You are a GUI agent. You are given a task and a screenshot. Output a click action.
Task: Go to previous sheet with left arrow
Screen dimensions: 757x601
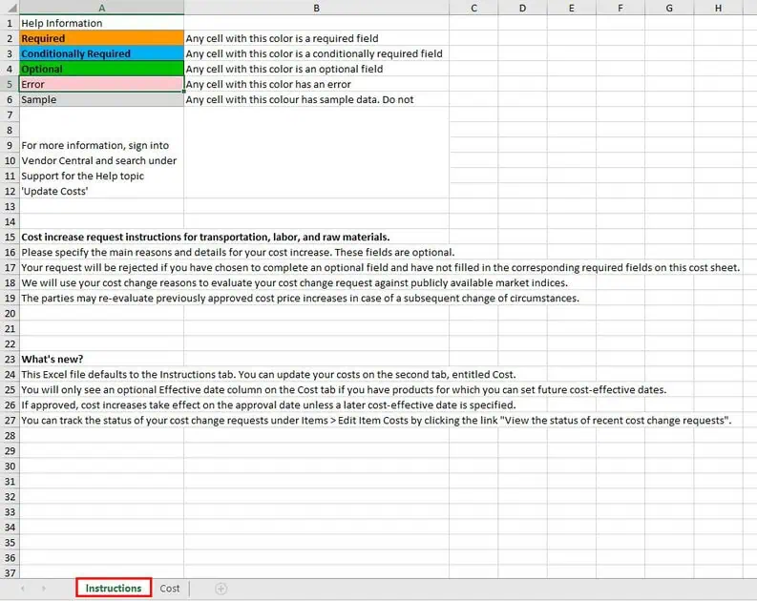[x=23, y=589]
